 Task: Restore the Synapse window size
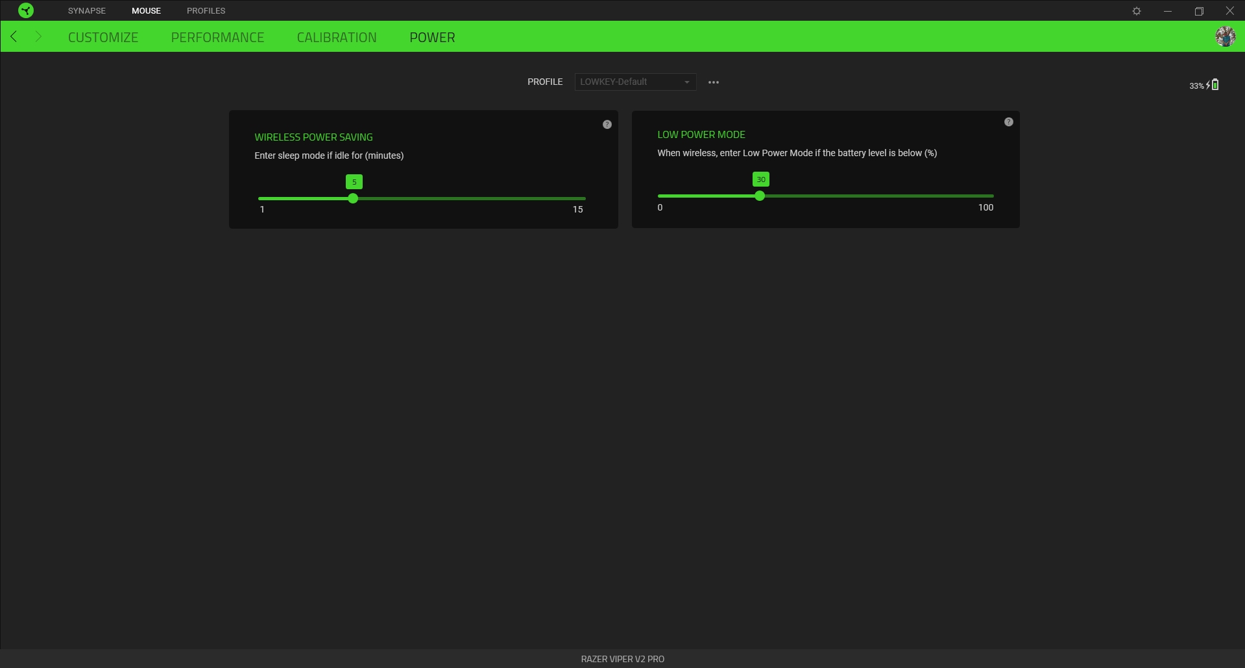[1199, 11]
